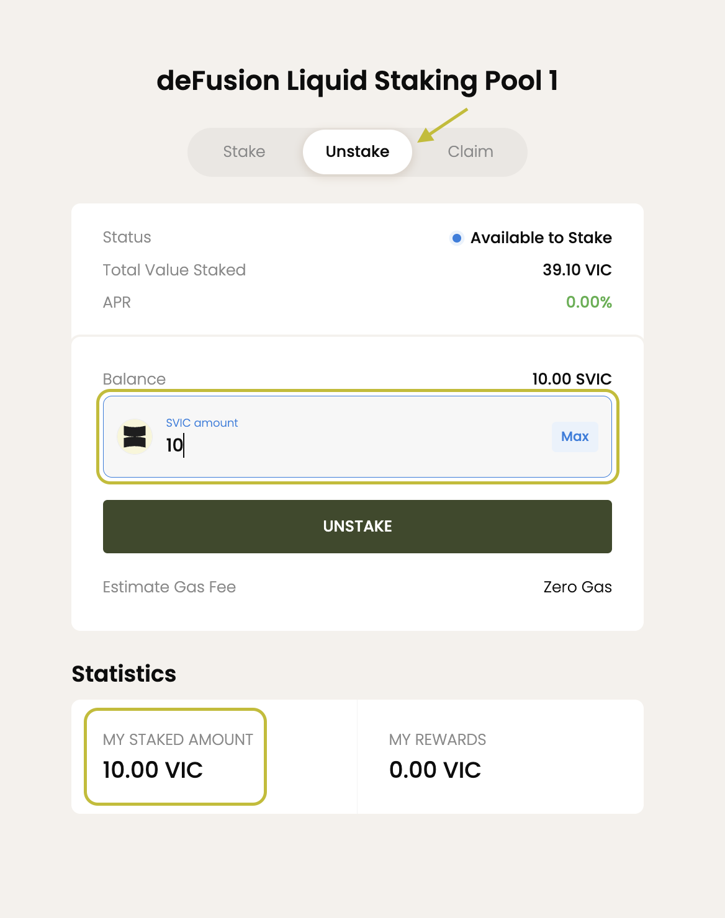Click the My Staked Amount card
This screenshot has width=725, height=918.
click(x=176, y=757)
